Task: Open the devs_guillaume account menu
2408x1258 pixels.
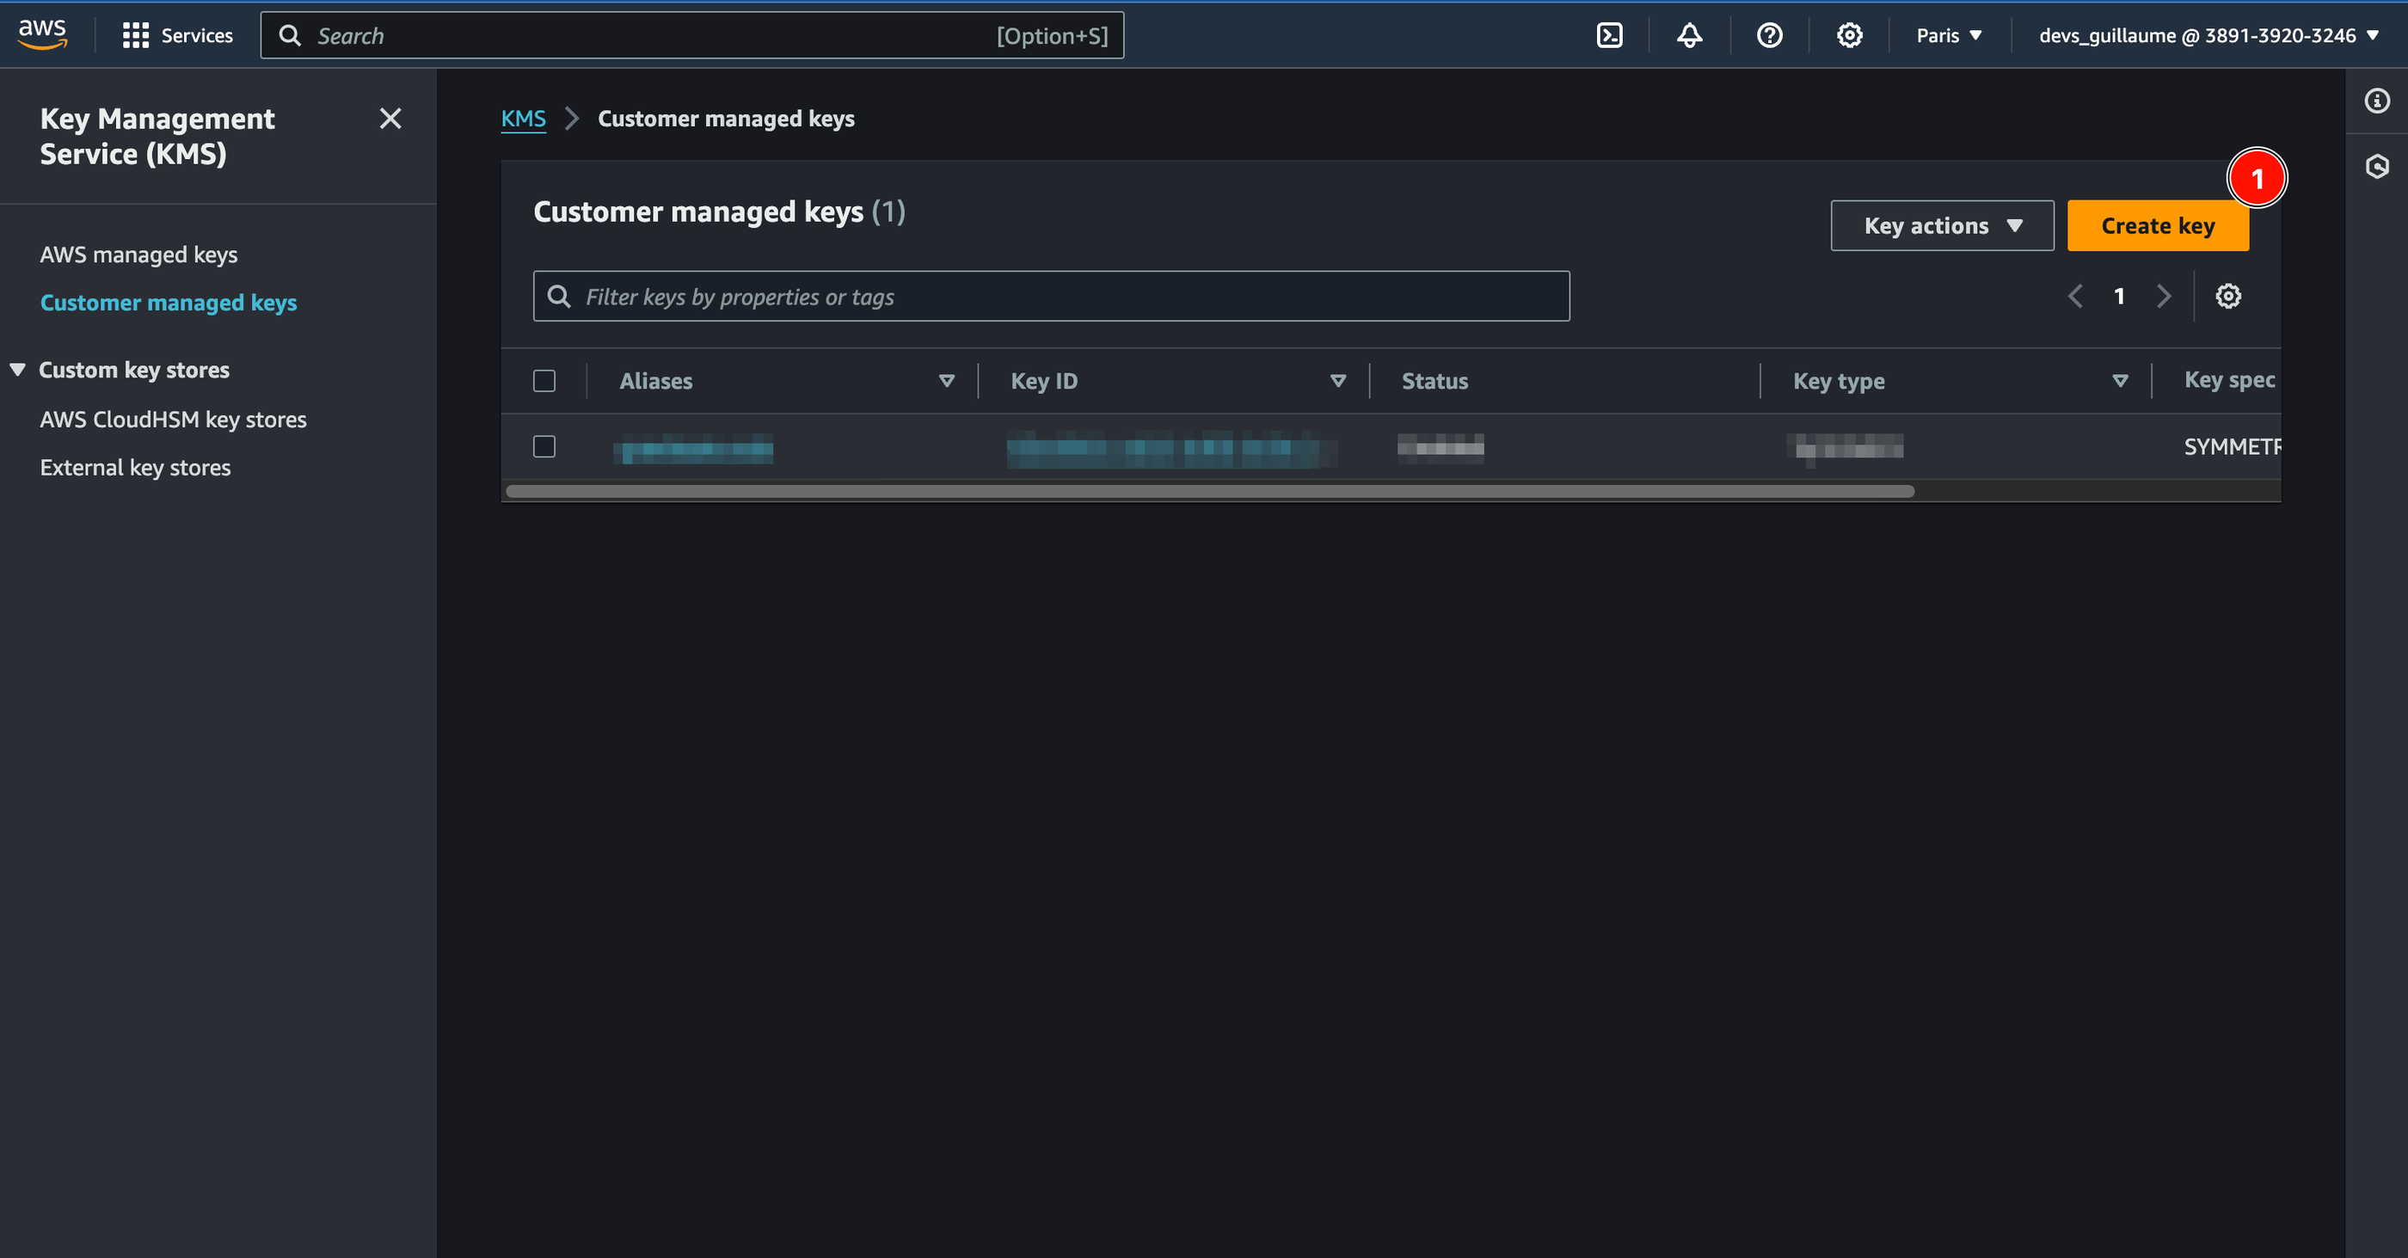Action: coord(2208,35)
